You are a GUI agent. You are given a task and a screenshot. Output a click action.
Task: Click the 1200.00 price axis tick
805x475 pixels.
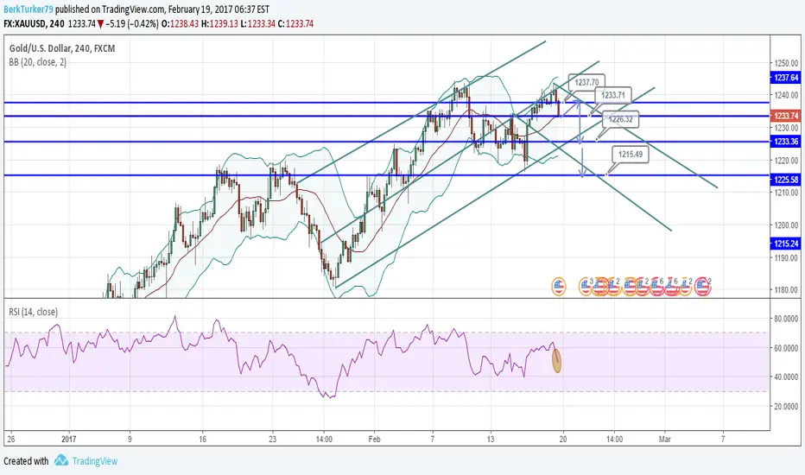point(787,225)
